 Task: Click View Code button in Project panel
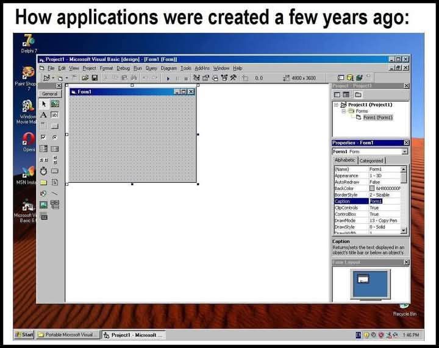(x=337, y=94)
